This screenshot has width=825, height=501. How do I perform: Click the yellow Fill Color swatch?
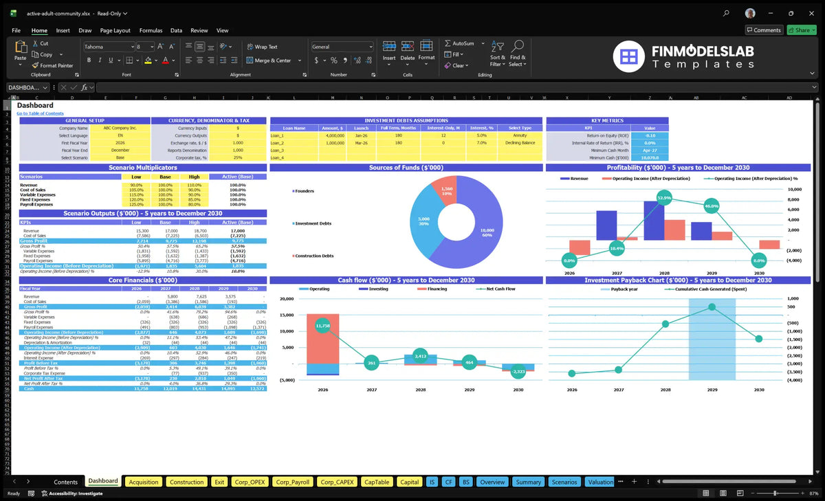click(x=148, y=60)
